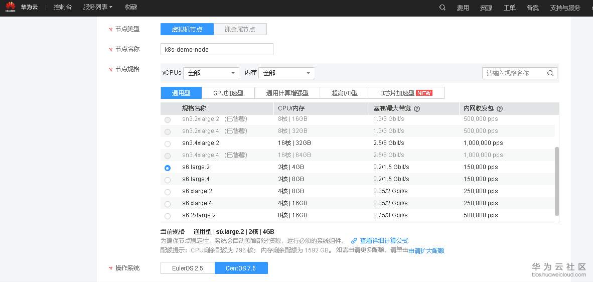Click the 1,000,000 pps cell of sn3.4xlarge.2

483,144
